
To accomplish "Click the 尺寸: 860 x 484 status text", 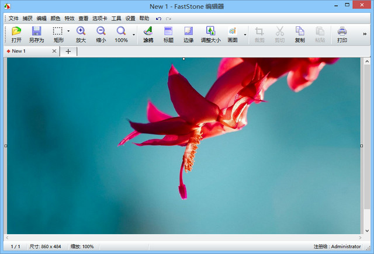I will click(45, 246).
